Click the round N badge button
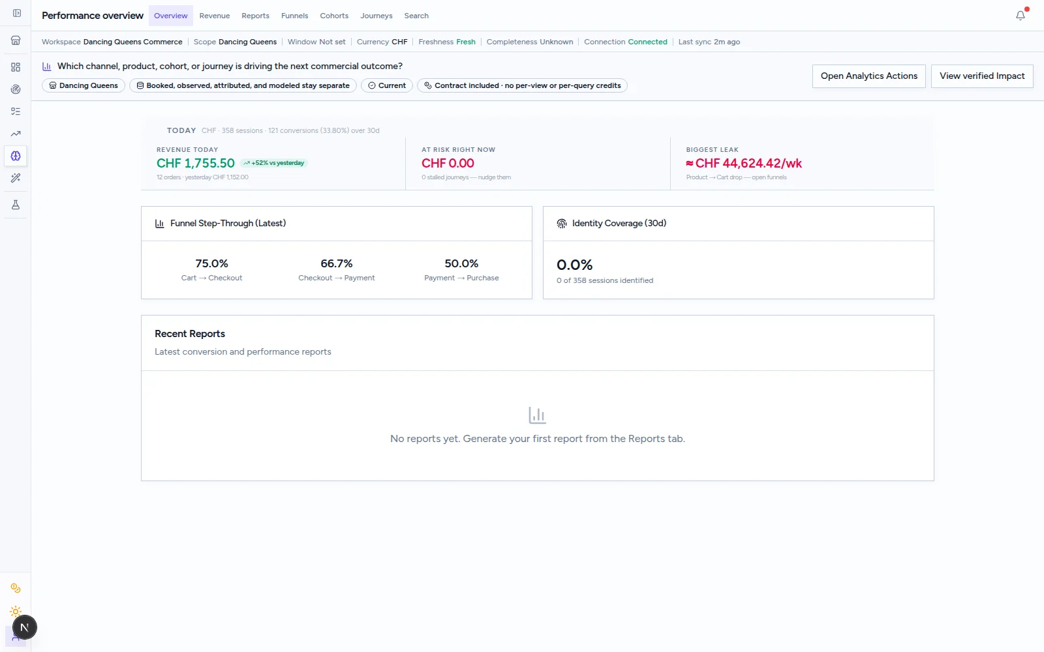Viewport: 1044px width, 652px height. 25,627
